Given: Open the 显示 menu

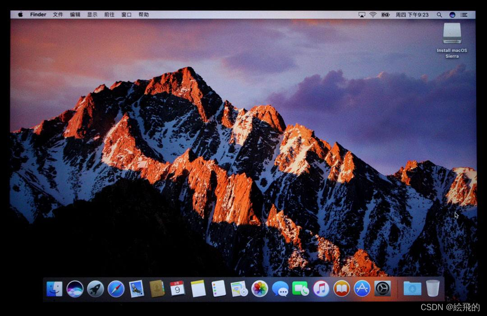Looking at the screenshot, I should tap(92, 14).
